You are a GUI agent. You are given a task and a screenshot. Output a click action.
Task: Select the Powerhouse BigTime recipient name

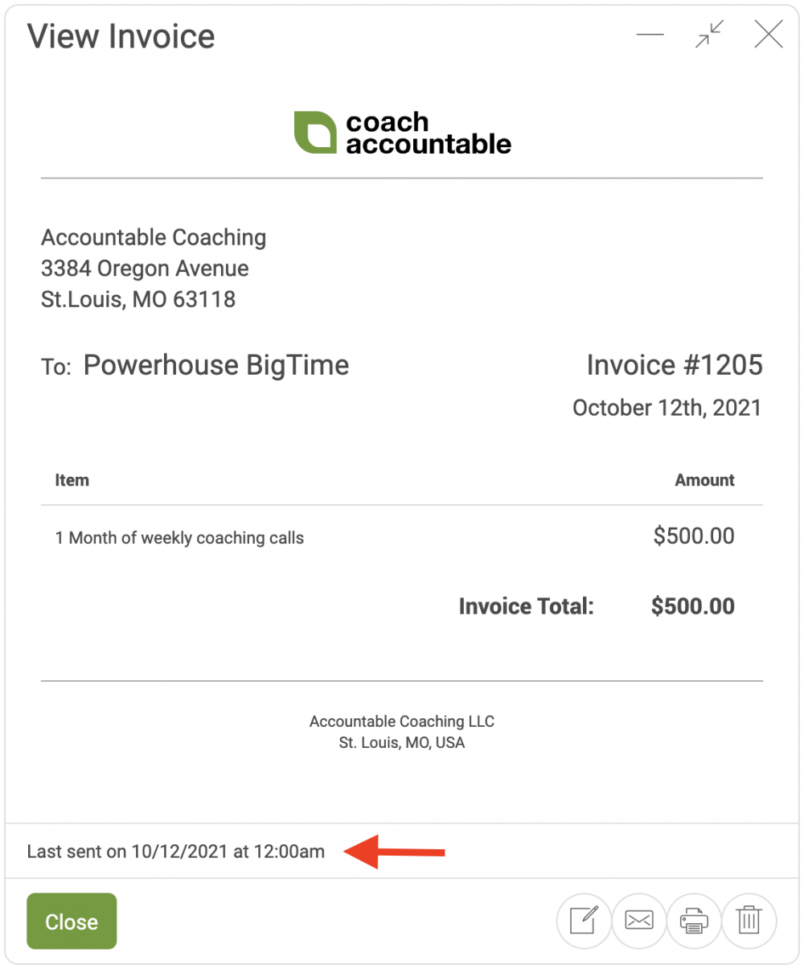216,365
